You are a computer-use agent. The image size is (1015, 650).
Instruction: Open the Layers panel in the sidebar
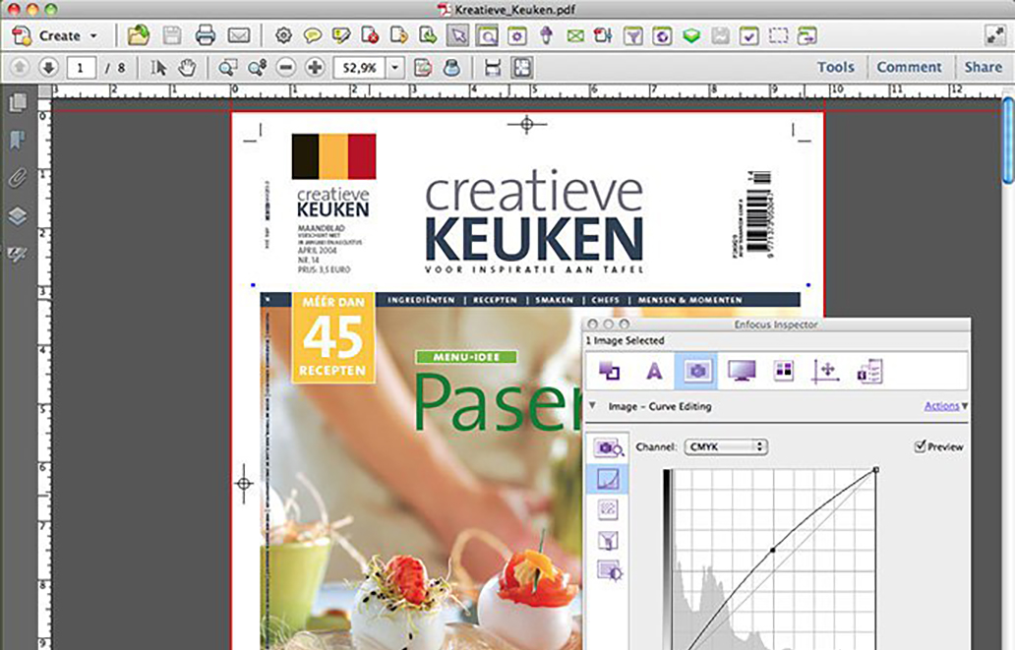tap(17, 216)
